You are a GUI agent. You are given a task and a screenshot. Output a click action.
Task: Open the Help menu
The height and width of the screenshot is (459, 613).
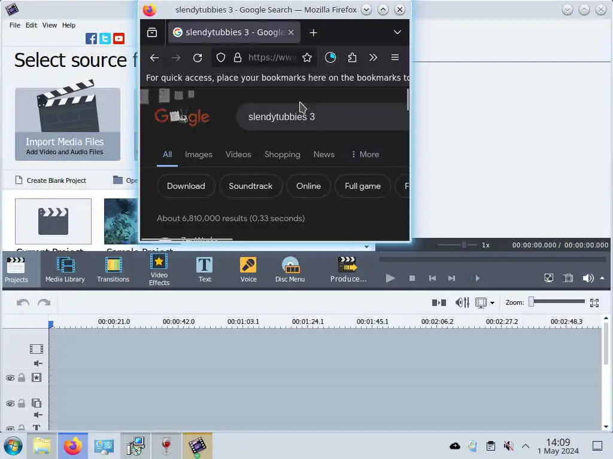coord(69,25)
